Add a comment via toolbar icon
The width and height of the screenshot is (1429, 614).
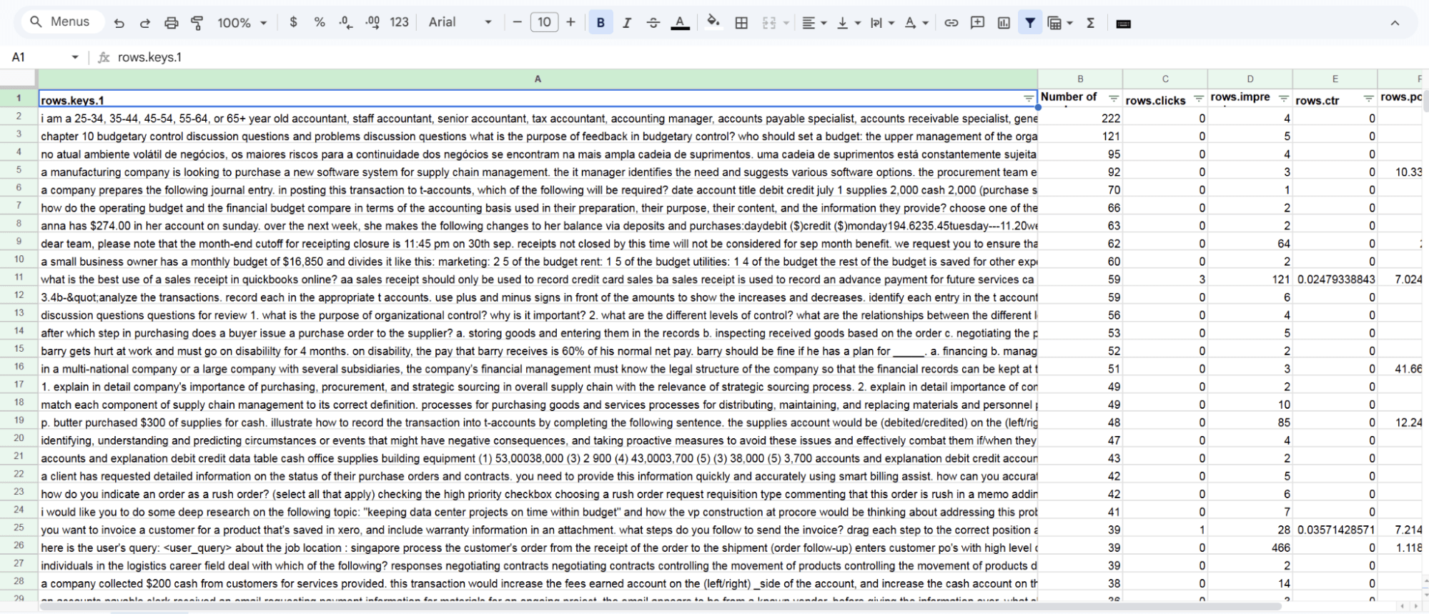coord(977,23)
